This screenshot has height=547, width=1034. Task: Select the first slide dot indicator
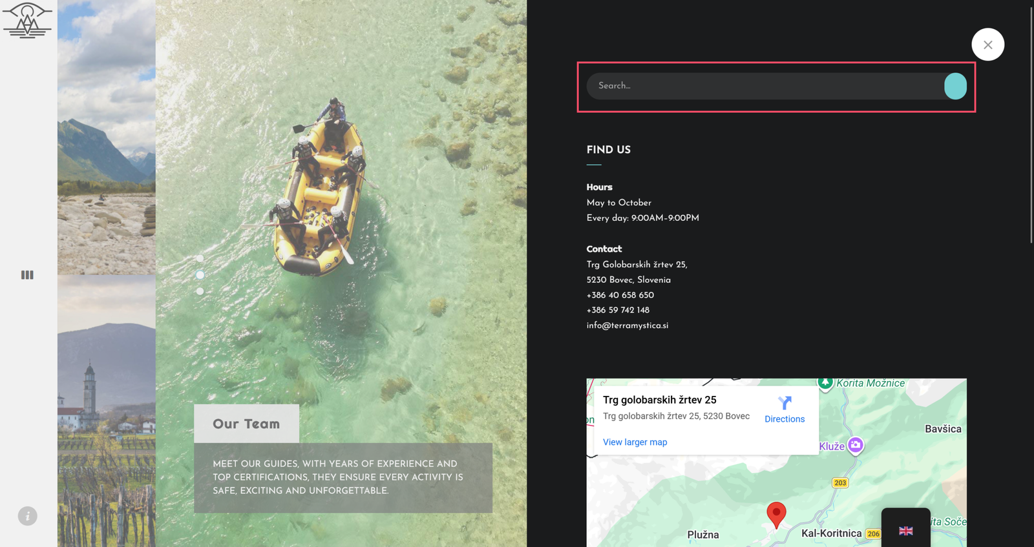click(x=200, y=258)
